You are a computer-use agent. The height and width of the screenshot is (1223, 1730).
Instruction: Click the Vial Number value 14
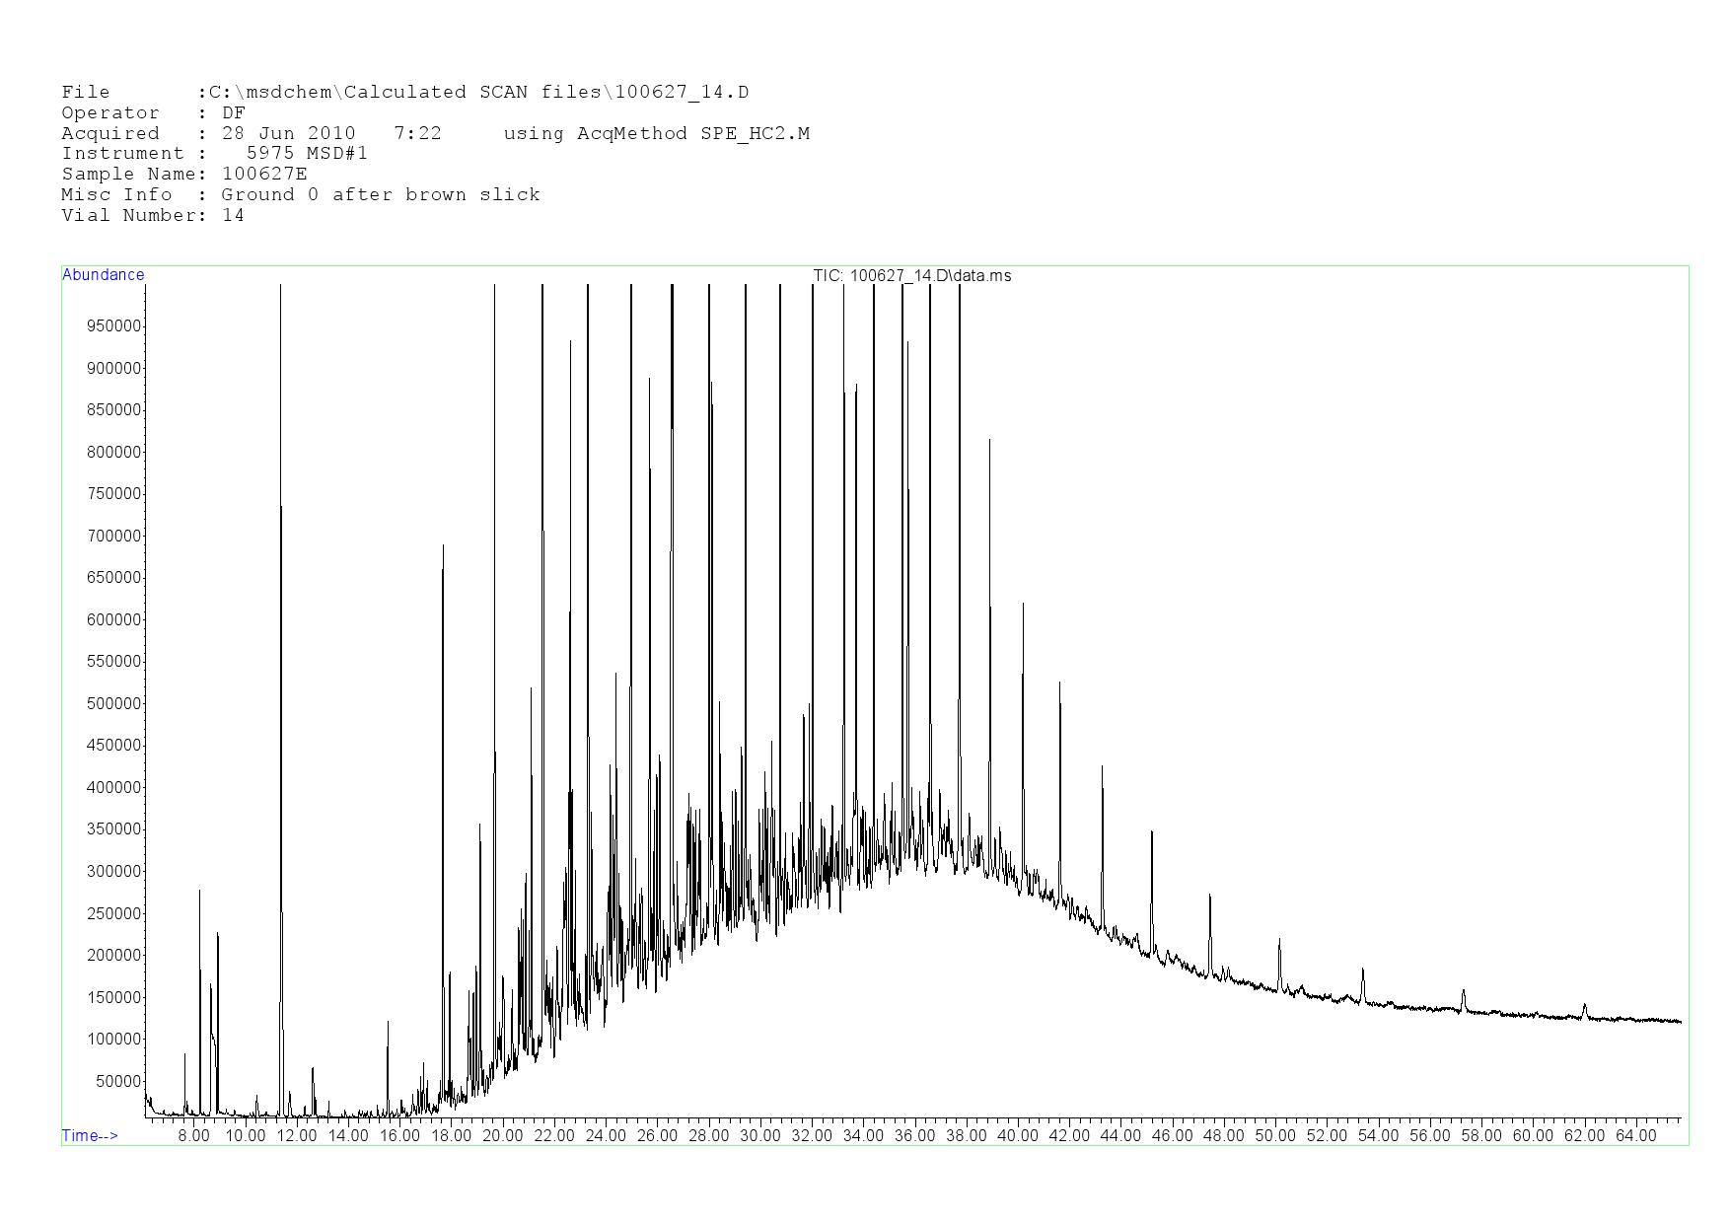click(233, 215)
